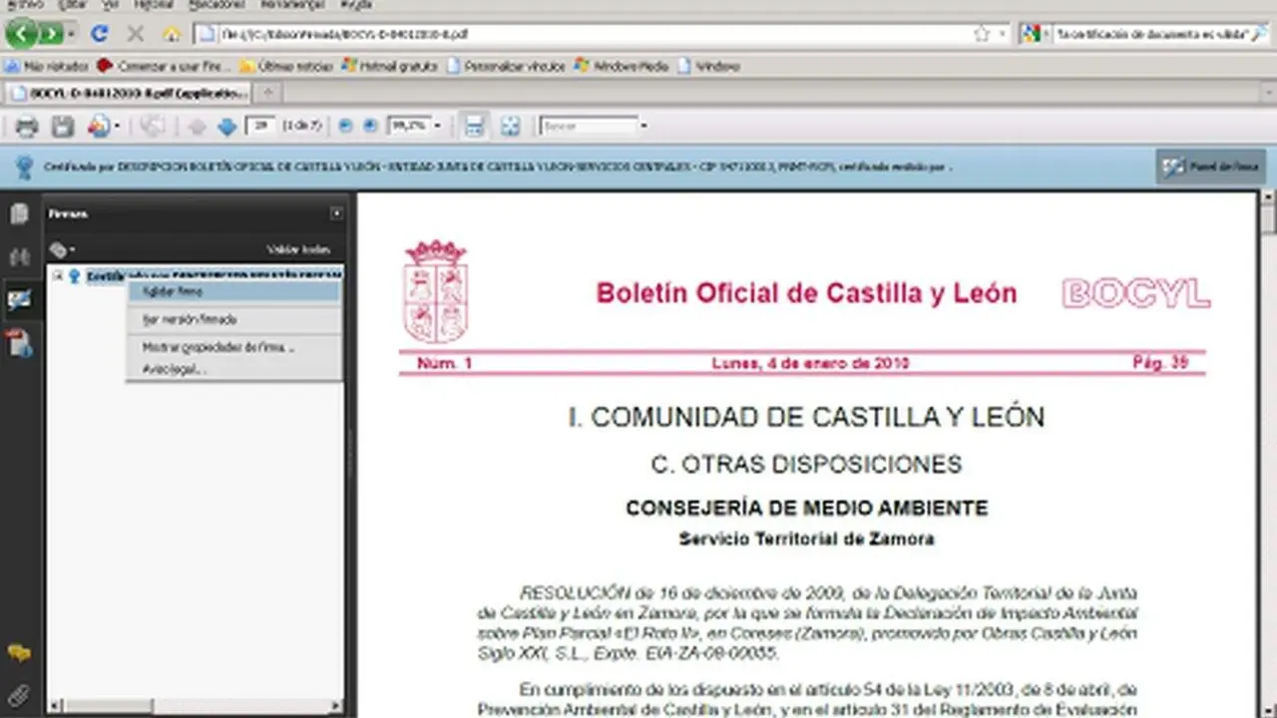Click 'Validar todas' in the signatures panel
1277x718 pixels.
(x=297, y=249)
